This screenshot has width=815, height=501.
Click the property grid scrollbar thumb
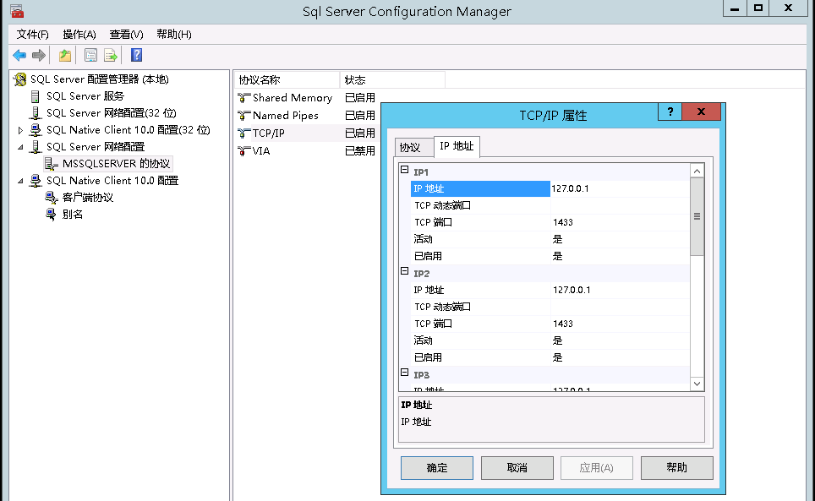(x=697, y=216)
